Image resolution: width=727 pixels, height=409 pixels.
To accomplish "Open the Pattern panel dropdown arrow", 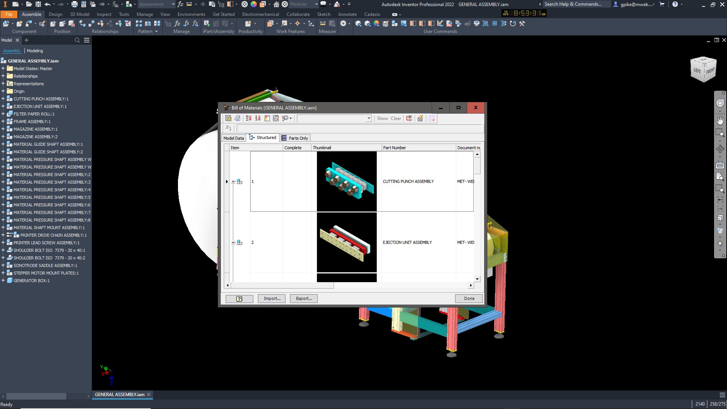I will pos(156,31).
